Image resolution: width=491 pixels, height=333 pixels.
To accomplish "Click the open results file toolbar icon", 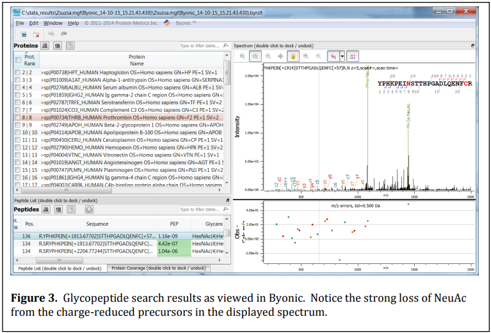I will point(24,34).
